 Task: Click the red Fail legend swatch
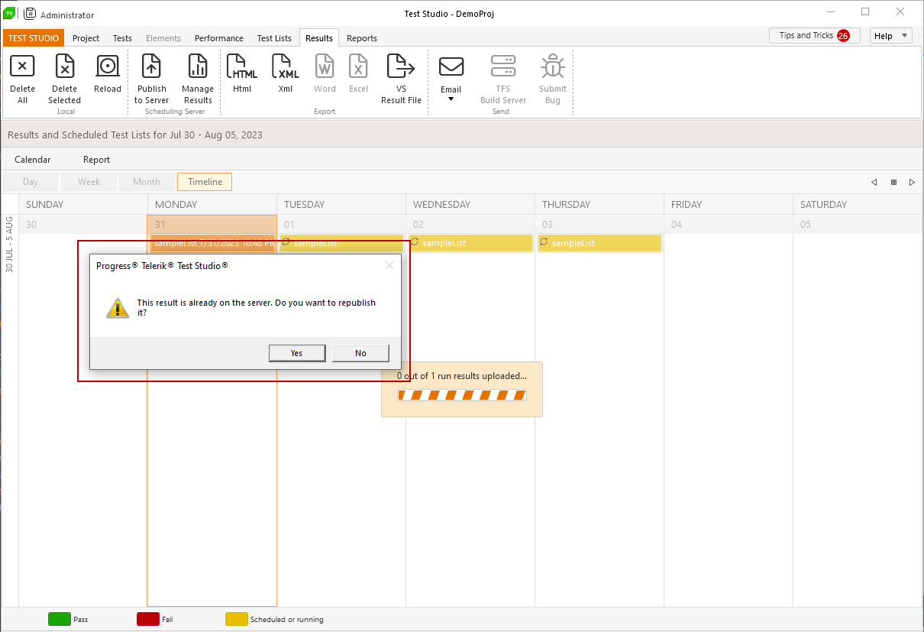pos(147,619)
